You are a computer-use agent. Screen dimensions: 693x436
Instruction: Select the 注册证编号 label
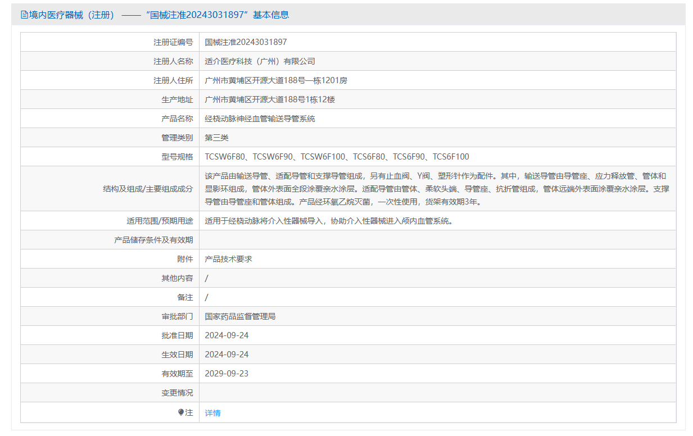[x=173, y=42]
